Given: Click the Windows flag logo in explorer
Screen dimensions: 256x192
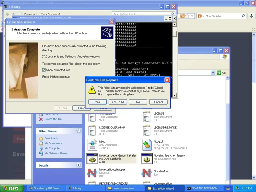Looking at the screenshot, I should click(x=225, y=57).
